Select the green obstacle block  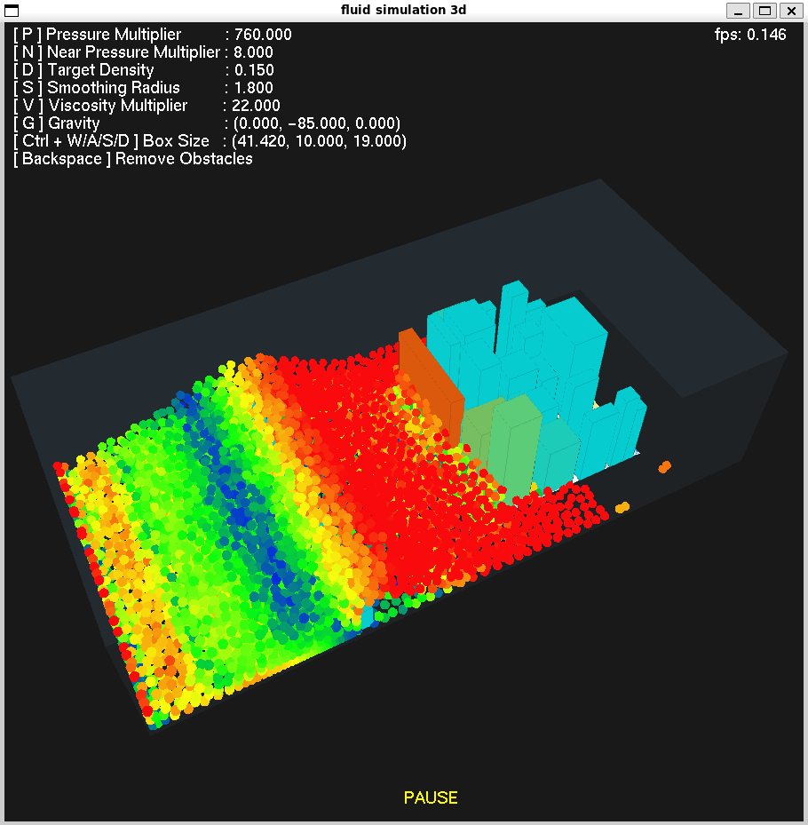click(515, 444)
